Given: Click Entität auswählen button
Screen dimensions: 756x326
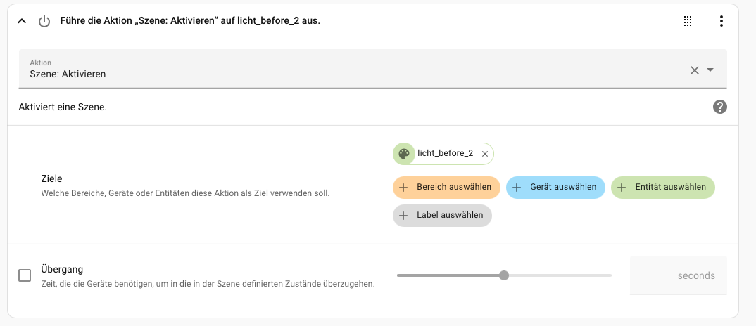Looking at the screenshot, I should [x=662, y=188].
